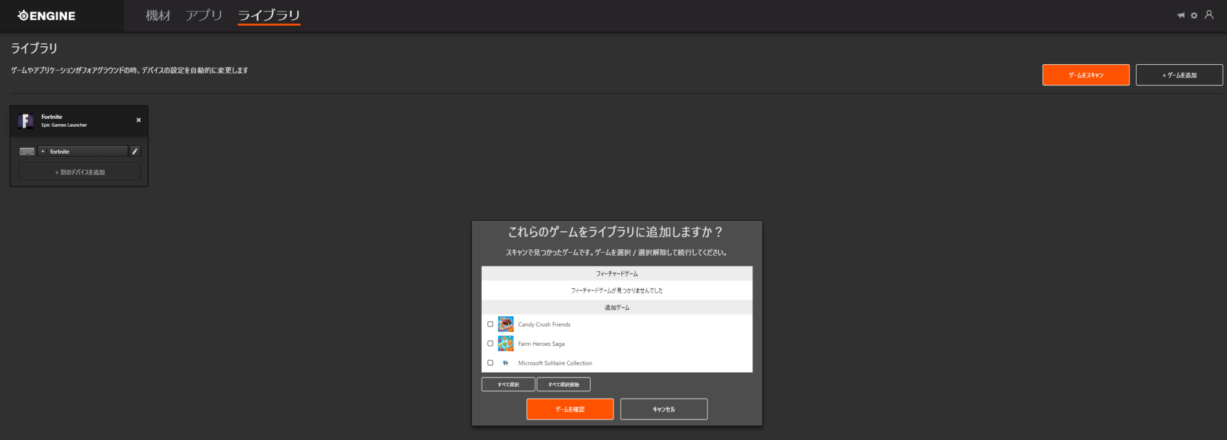Click the Candy Crush Friends game icon
The width and height of the screenshot is (1227, 440).
506,324
